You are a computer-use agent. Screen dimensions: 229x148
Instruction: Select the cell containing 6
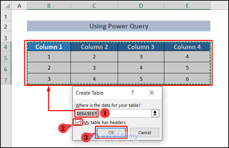pyautogui.click(x=187, y=79)
